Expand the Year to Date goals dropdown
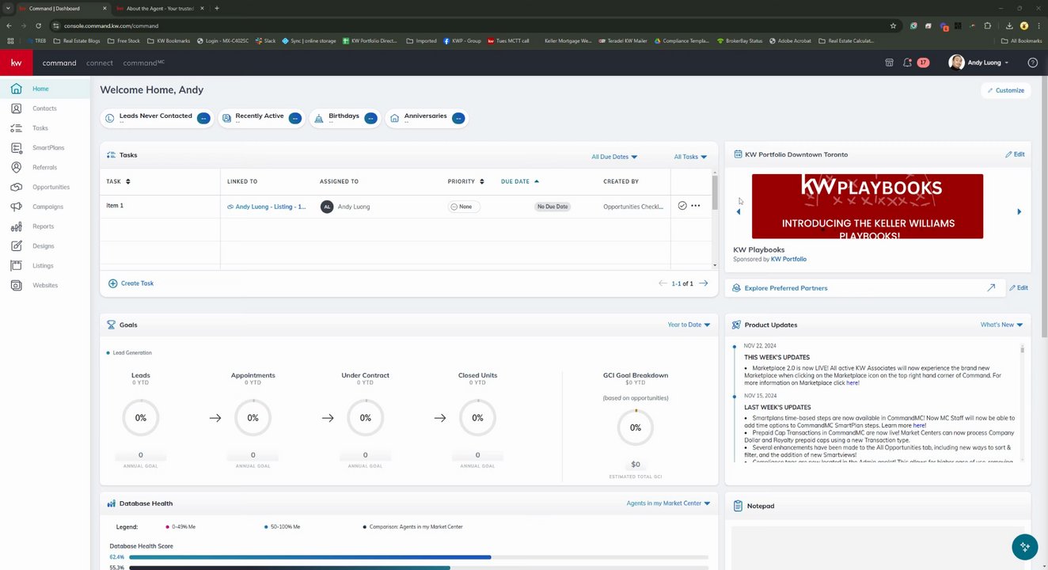The width and height of the screenshot is (1048, 570). coord(689,325)
